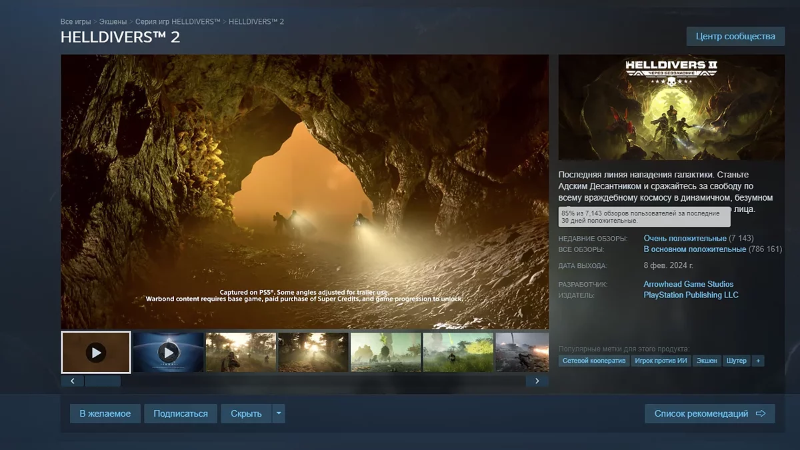The width and height of the screenshot is (800, 450).
Task: Open publisher PlayStation Publishing LLC link
Action: [x=691, y=295]
